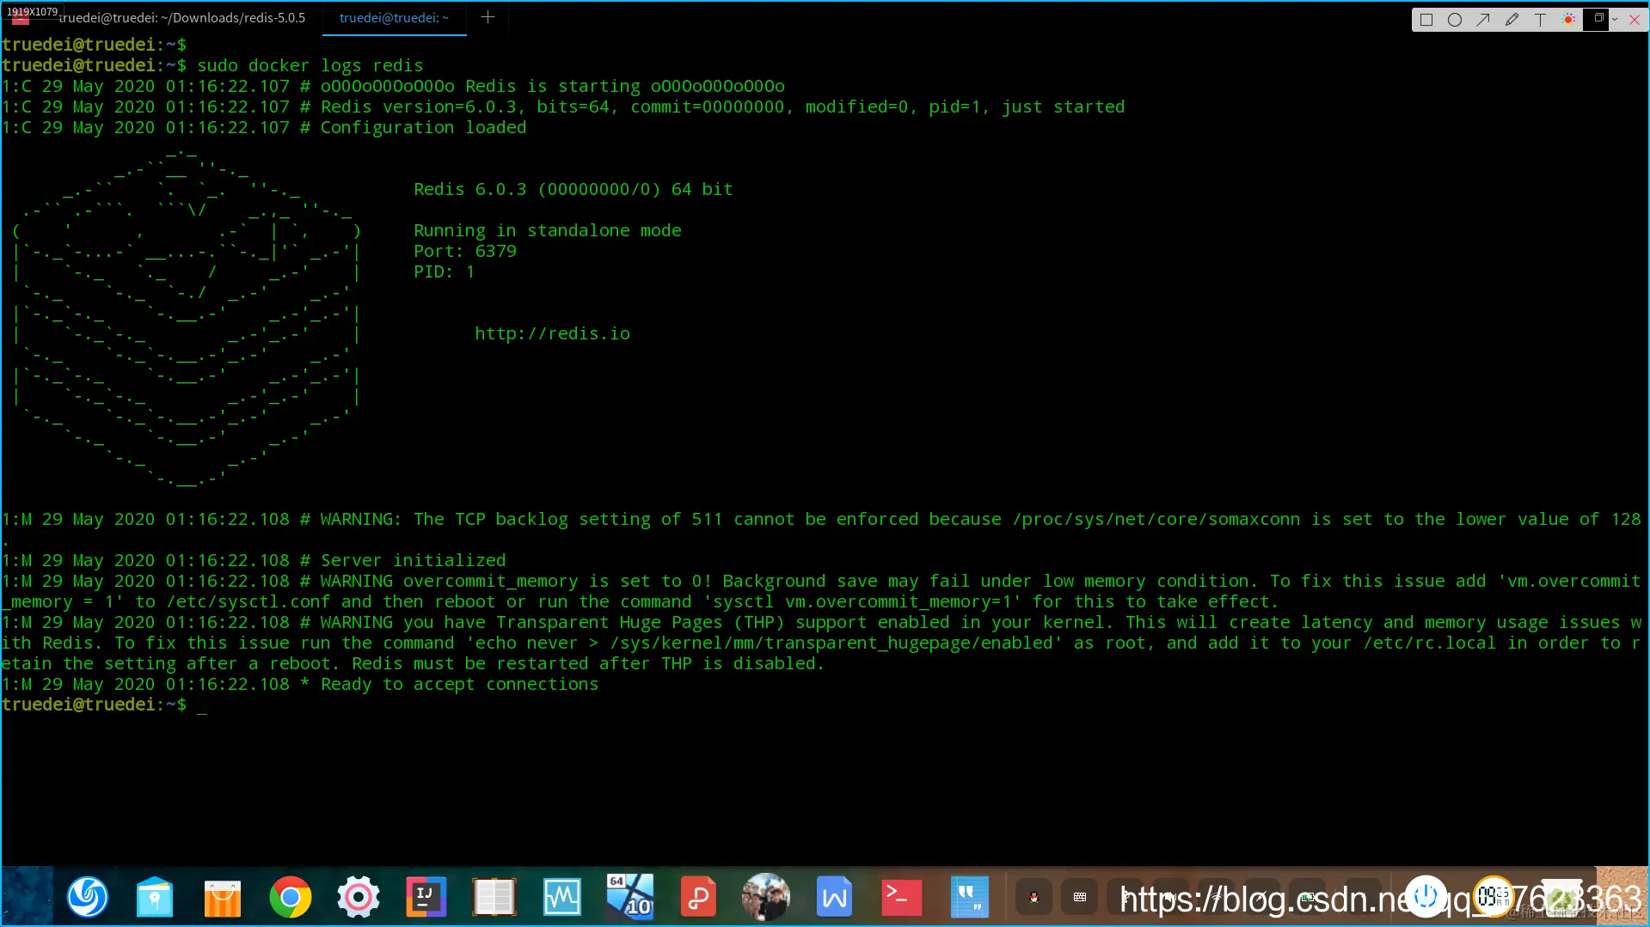Image resolution: width=1650 pixels, height=927 pixels.
Task: Click the 'Server initialized' log line
Action: 254,560
